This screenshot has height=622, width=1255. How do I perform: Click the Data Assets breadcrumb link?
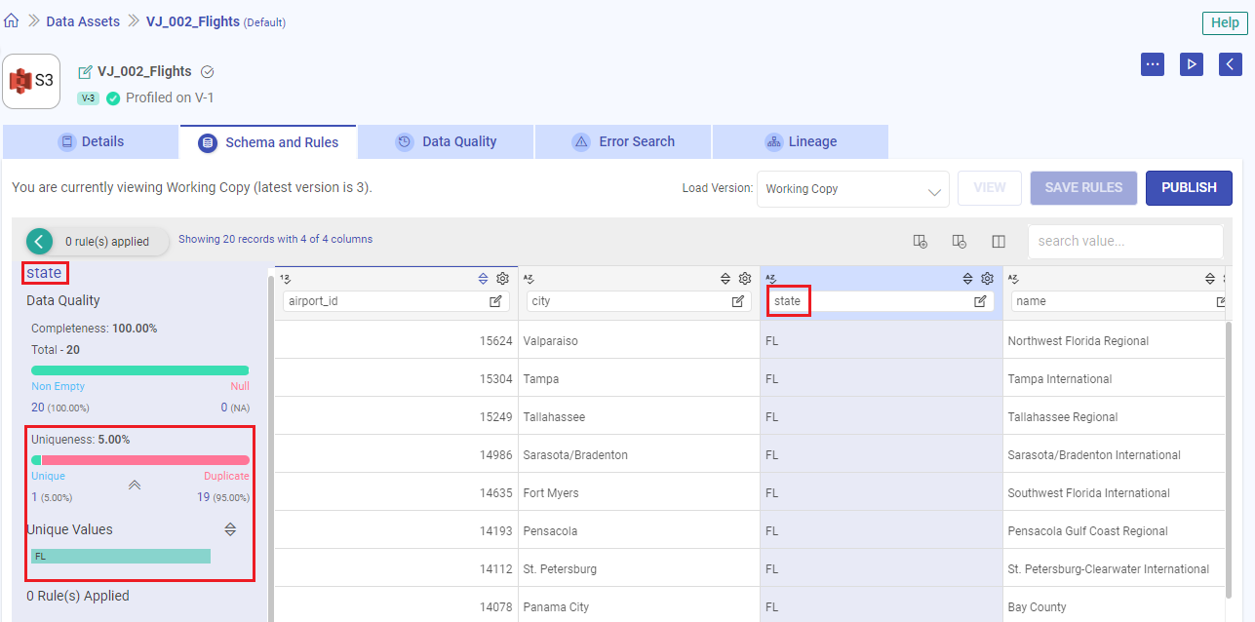pos(83,21)
